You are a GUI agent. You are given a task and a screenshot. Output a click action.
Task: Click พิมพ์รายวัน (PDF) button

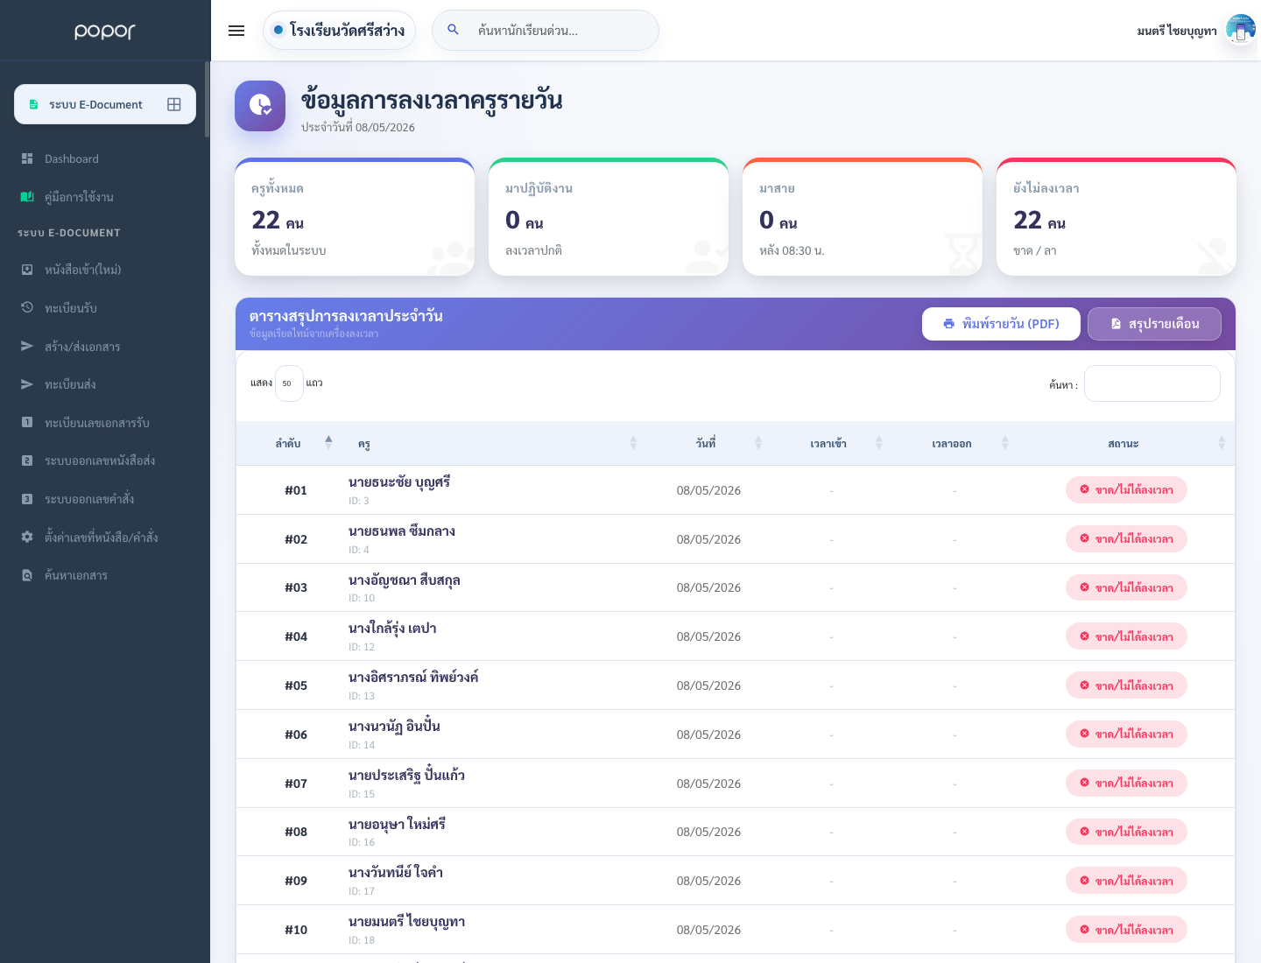[1001, 324]
